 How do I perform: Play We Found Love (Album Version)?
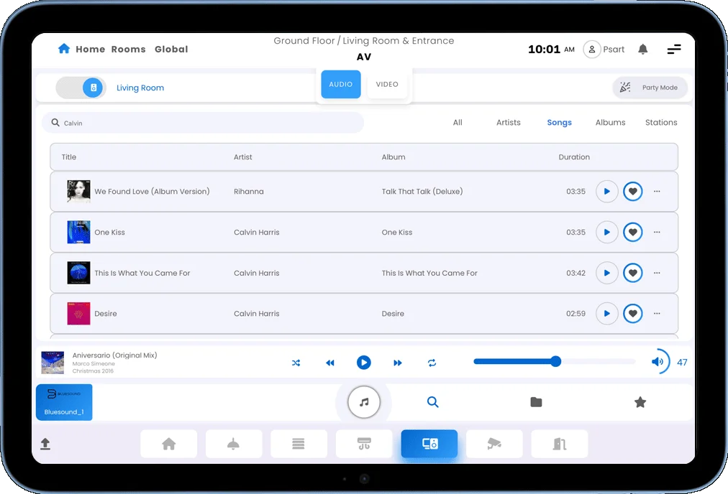606,192
